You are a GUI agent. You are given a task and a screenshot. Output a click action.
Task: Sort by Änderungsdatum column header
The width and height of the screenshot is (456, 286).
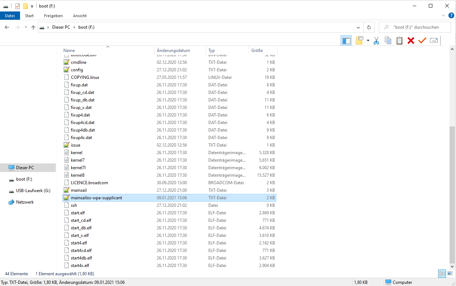click(x=180, y=51)
